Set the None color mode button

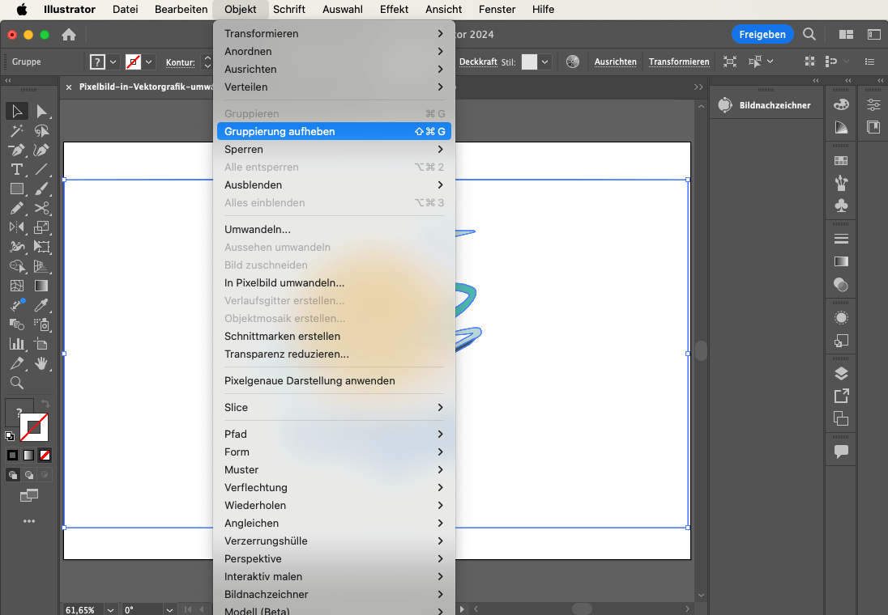(45, 456)
